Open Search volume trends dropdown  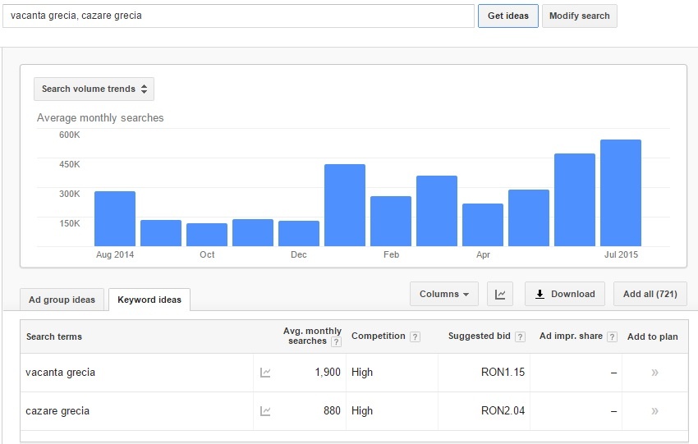(x=94, y=89)
